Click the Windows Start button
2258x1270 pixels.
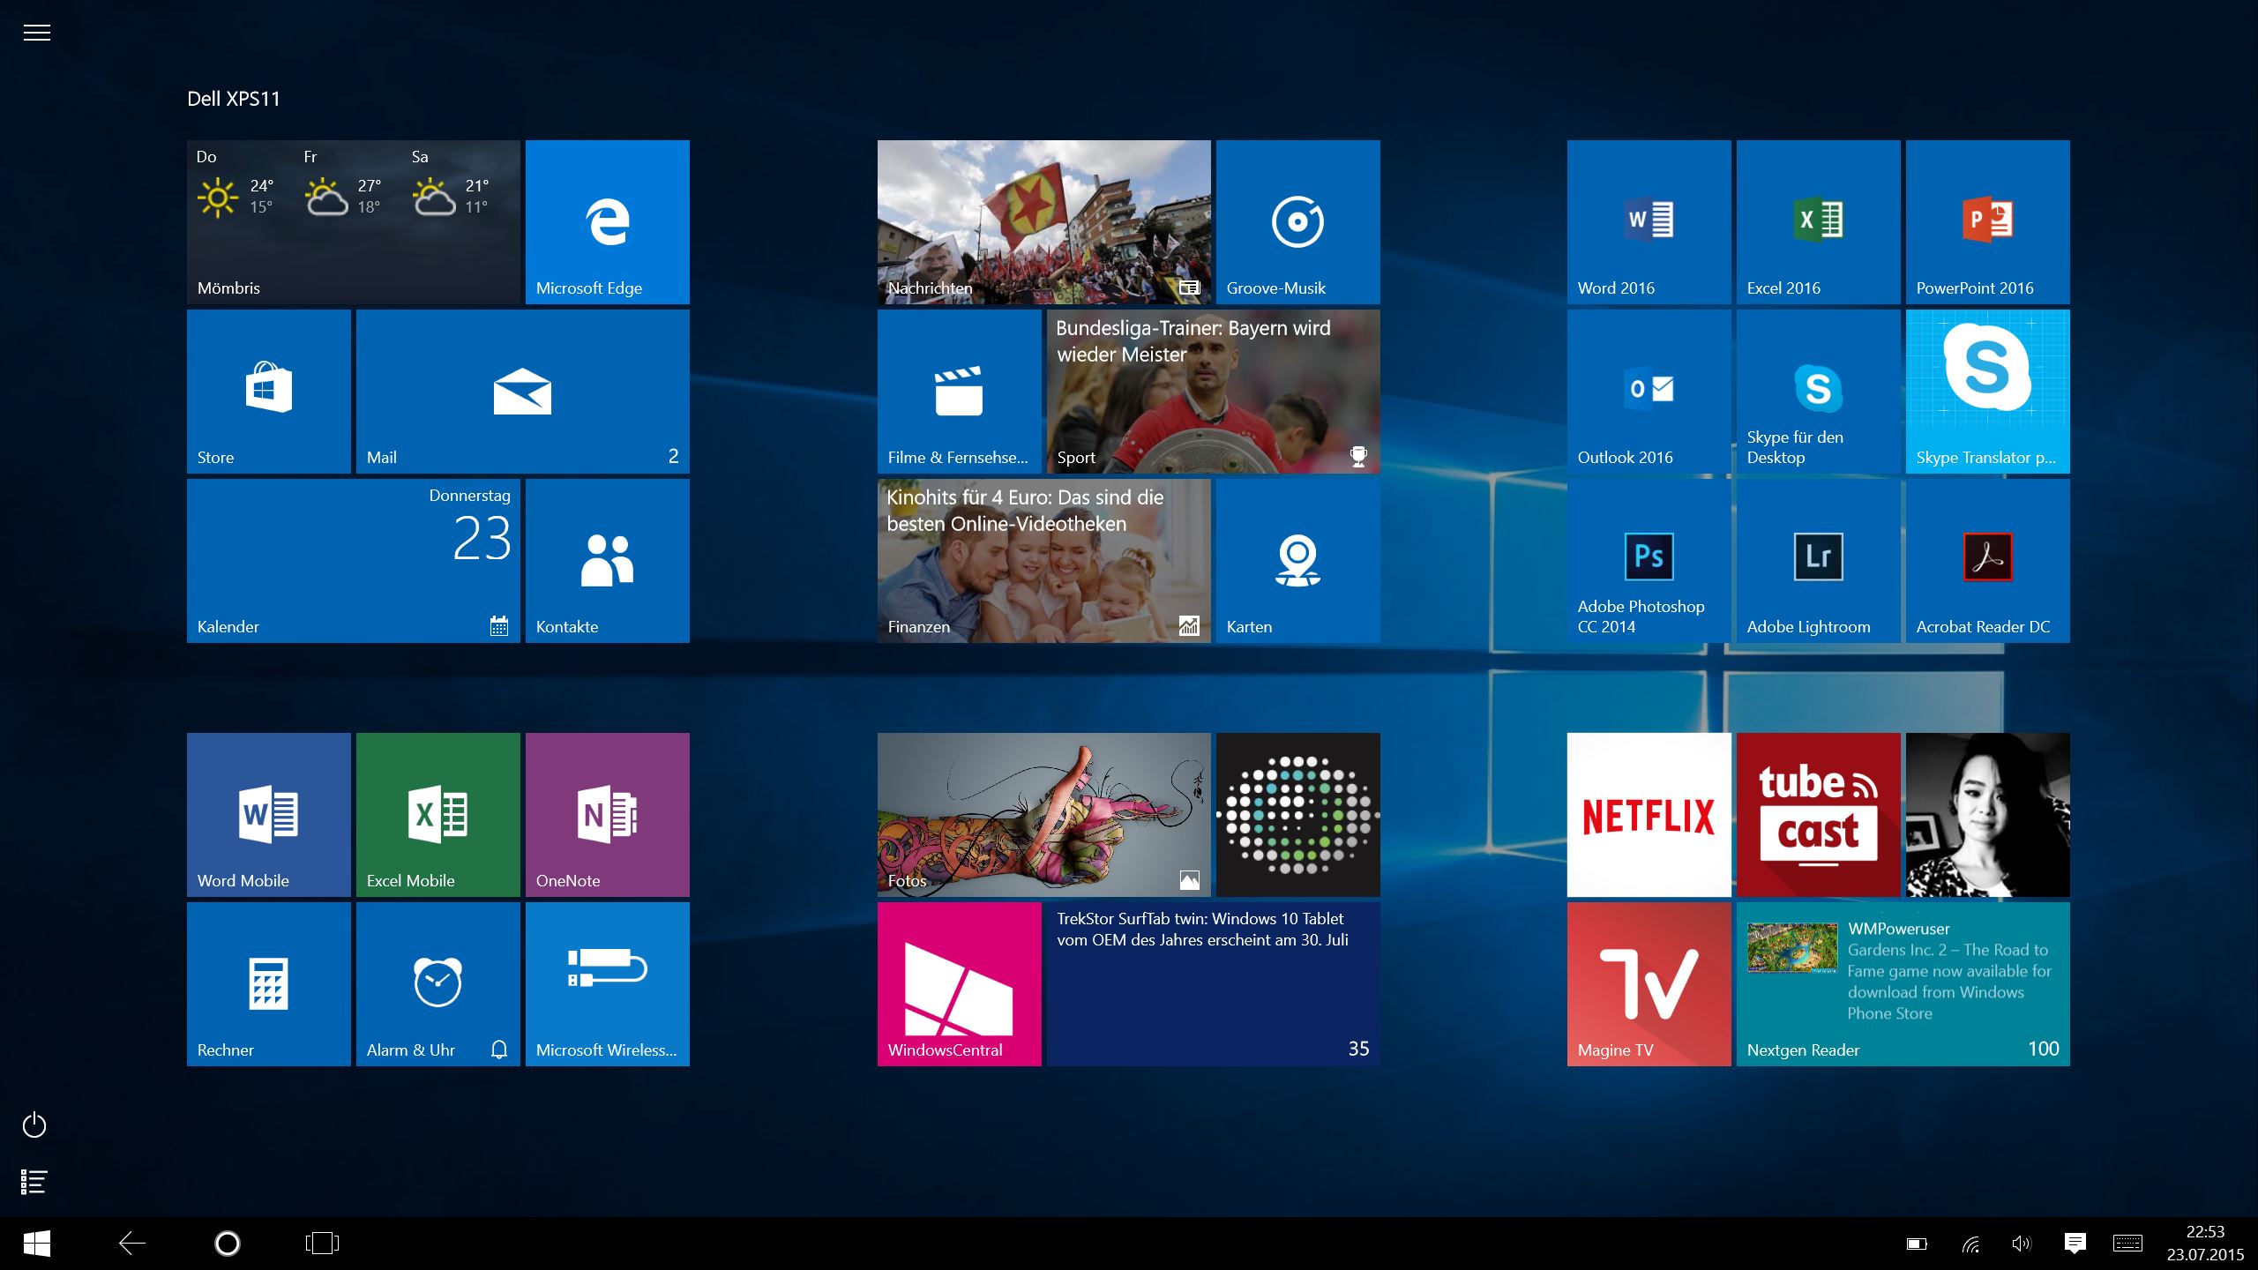36,1244
